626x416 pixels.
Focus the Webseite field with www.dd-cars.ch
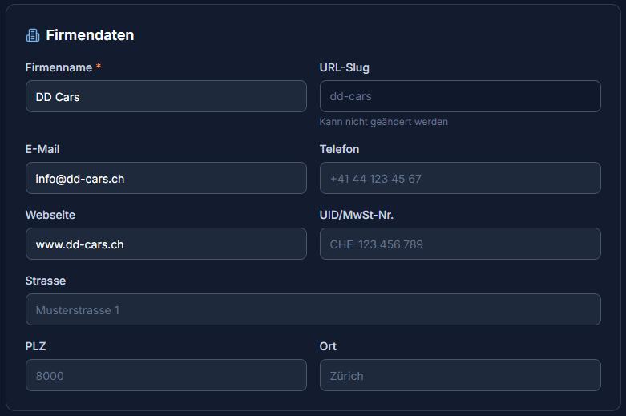(x=166, y=244)
